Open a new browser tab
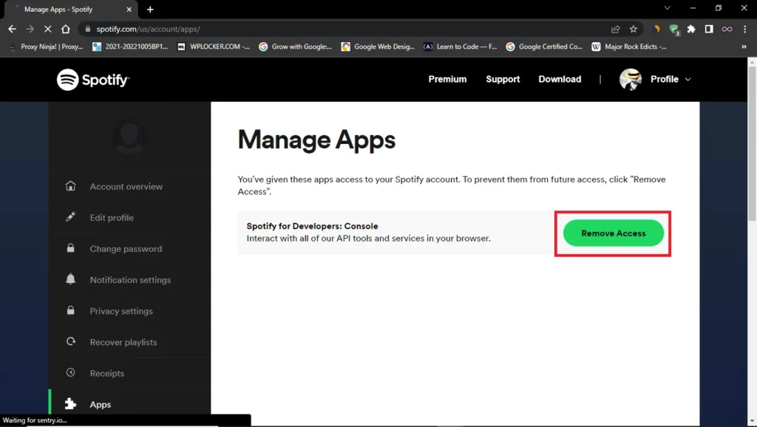757x427 pixels. [150, 9]
